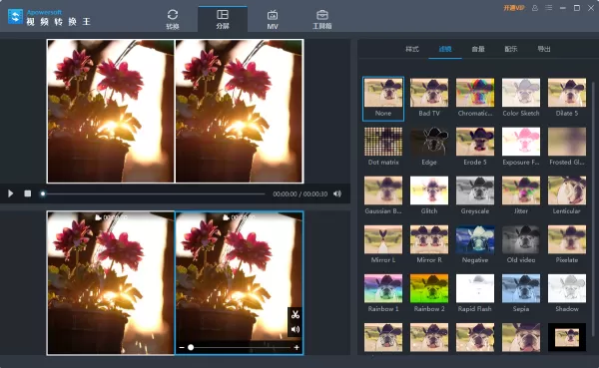The width and height of the screenshot is (599, 368).
Task: Apply the Greyscale filter
Action: tap(475, 195)
